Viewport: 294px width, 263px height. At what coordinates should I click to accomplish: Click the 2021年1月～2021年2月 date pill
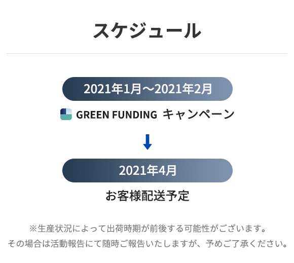tap(148, 89)
